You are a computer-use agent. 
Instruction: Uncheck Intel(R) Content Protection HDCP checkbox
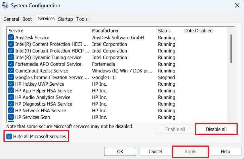coord(11,51)
